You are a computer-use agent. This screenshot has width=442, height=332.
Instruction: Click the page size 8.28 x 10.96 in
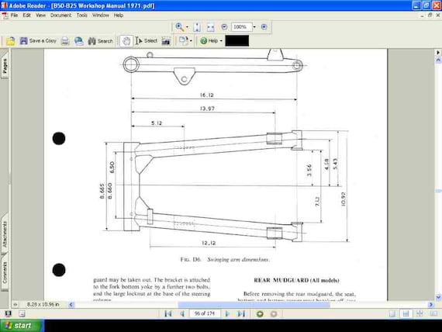[x=43, y=304]
